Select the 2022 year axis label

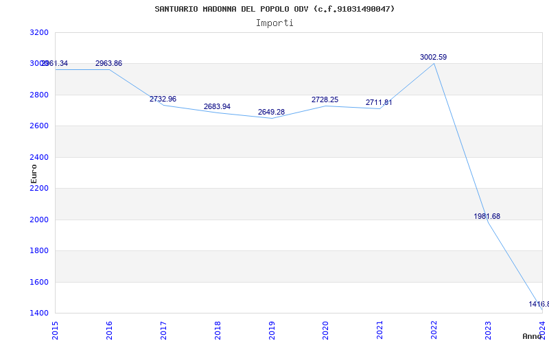pyautogui.click(x=434, y=331)
